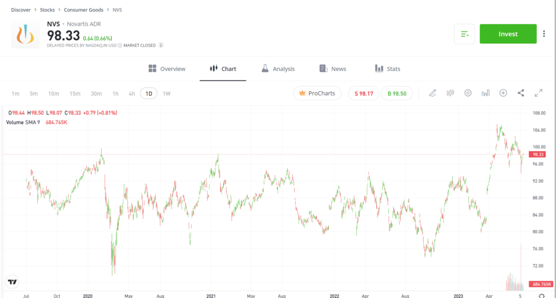Click the 2022 label on time axis

334,296
